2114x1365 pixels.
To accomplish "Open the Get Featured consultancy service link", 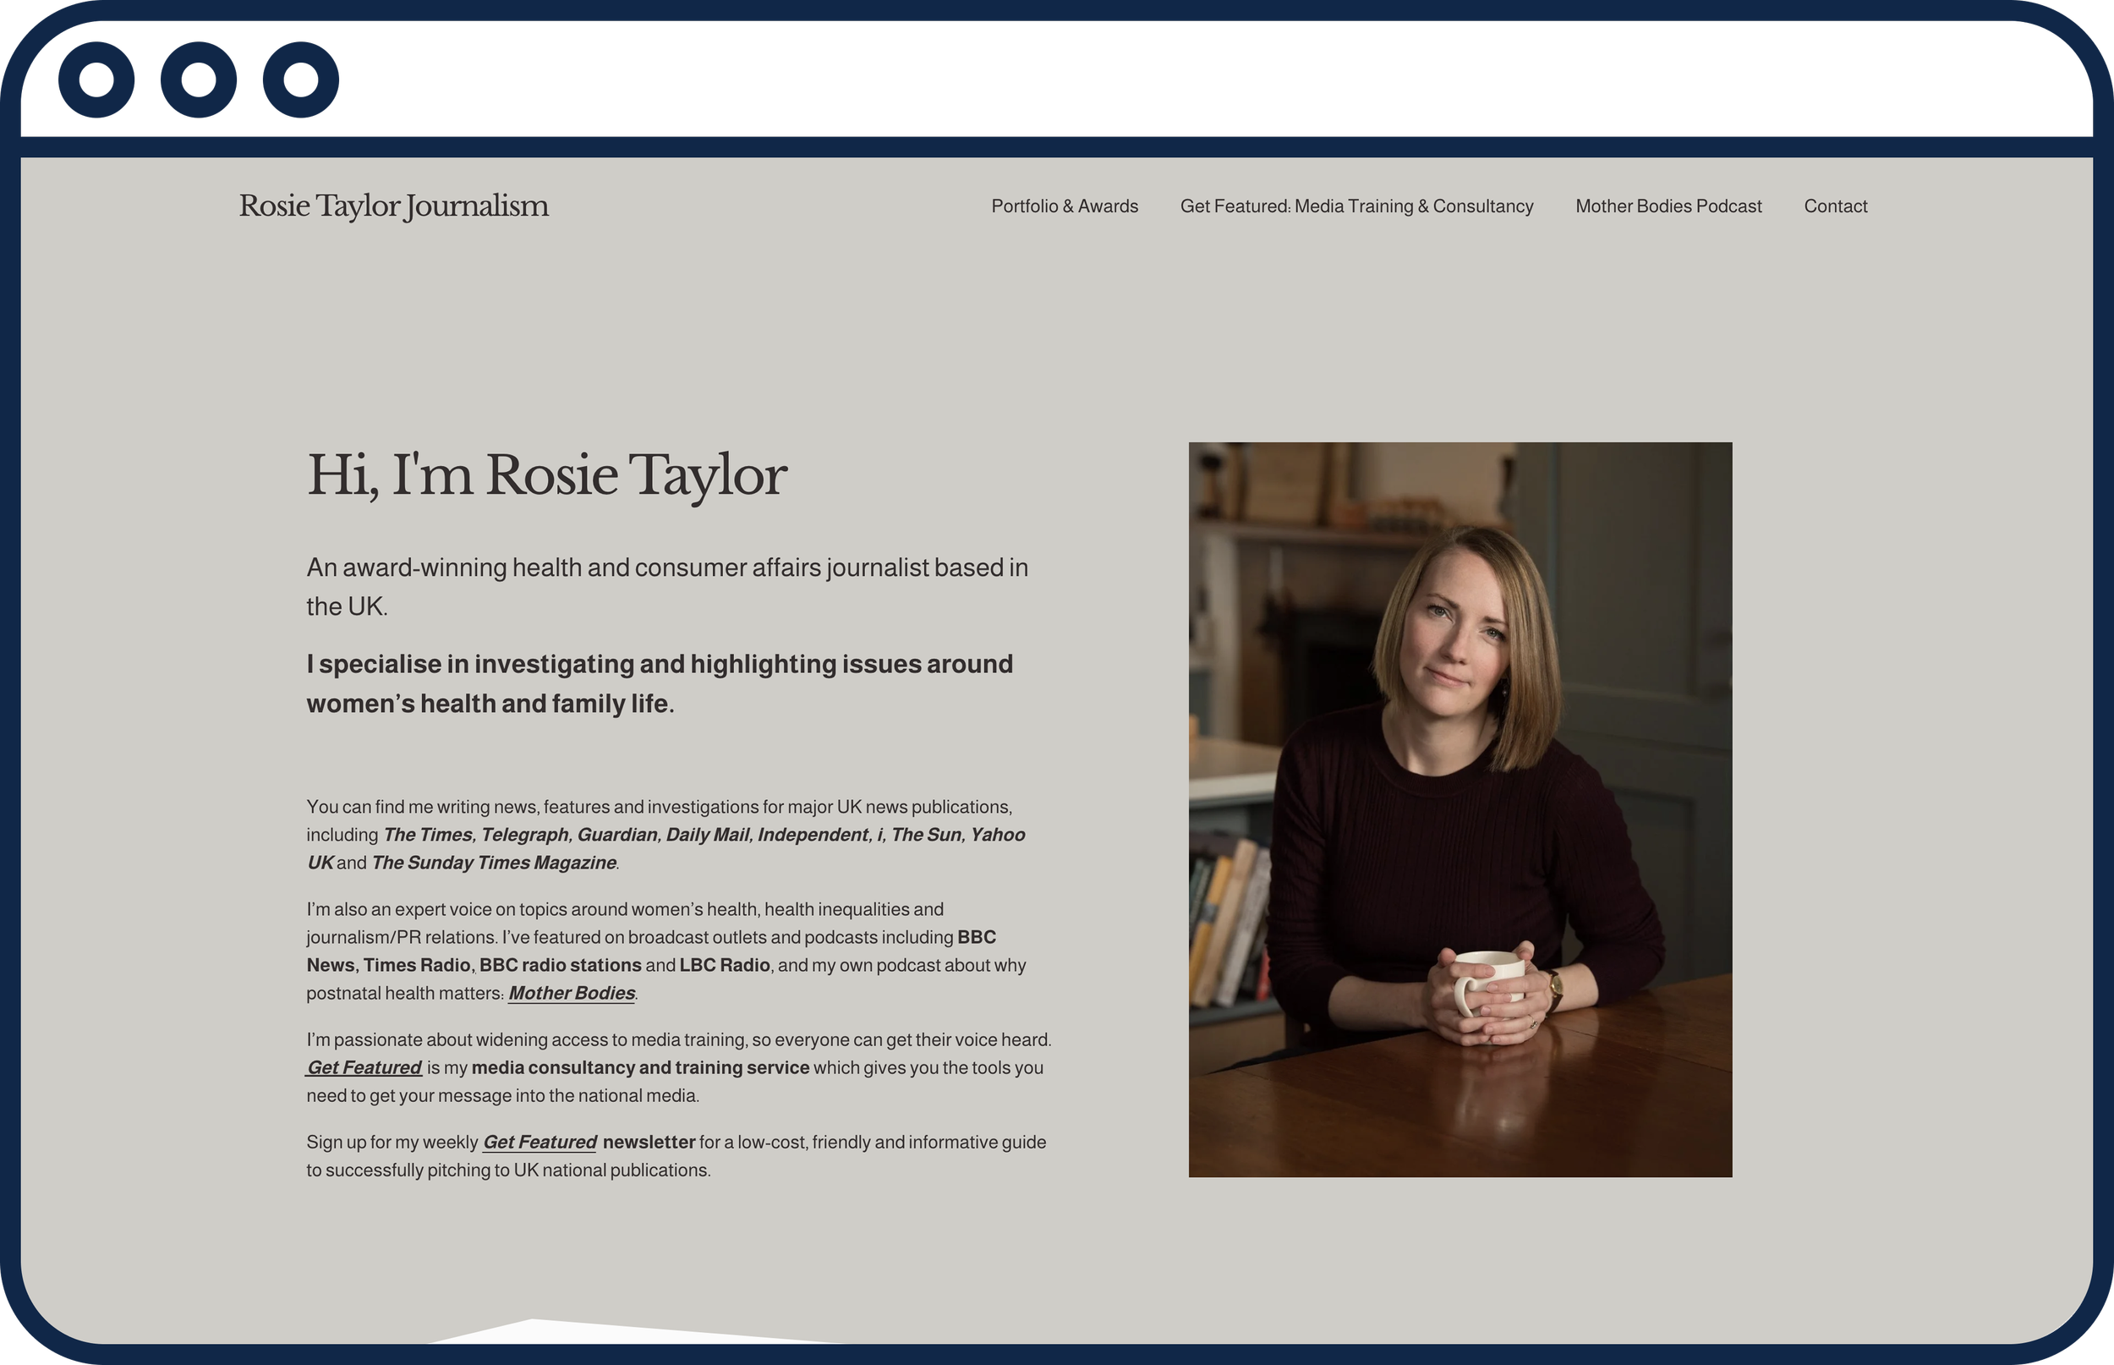I will tap(364, 1067).
